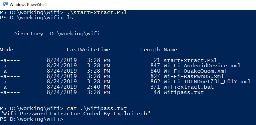Image resolution: width=256 pixels, height=125 pixels.
Task: Click the LastWriteTime column header
Action: 88,50
